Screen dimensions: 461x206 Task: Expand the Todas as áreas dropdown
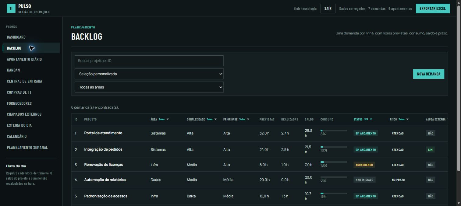[149, 87]
